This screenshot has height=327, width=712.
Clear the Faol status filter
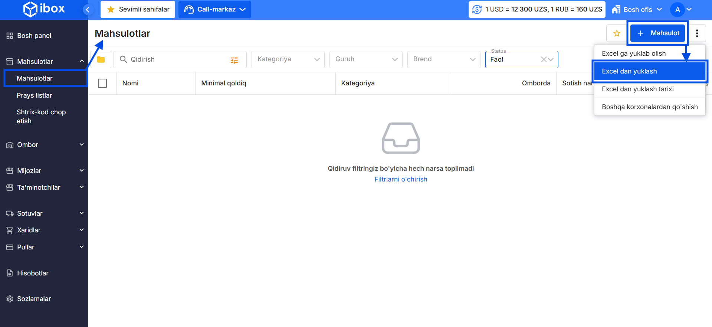pos(544,59)
